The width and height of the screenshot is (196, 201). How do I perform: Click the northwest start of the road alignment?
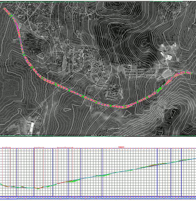tap(5, 9)
